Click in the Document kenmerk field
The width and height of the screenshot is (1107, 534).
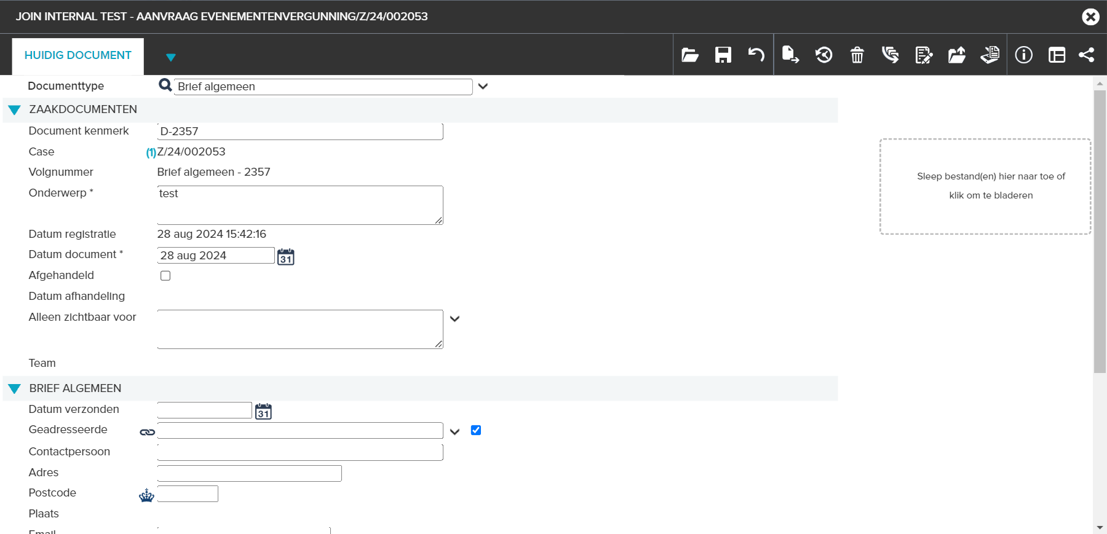pos(300,132)
